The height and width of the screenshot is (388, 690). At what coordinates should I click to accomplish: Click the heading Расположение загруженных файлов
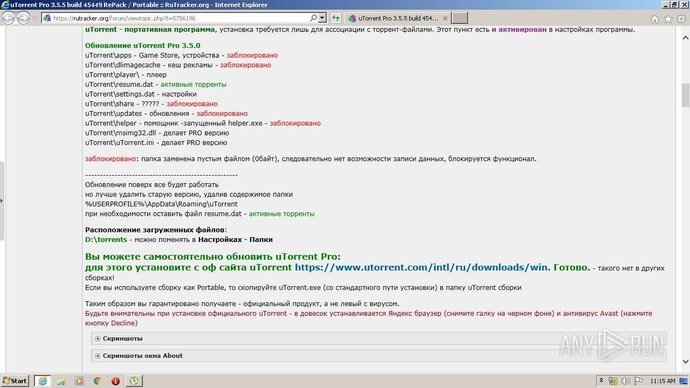click(156, 230)
